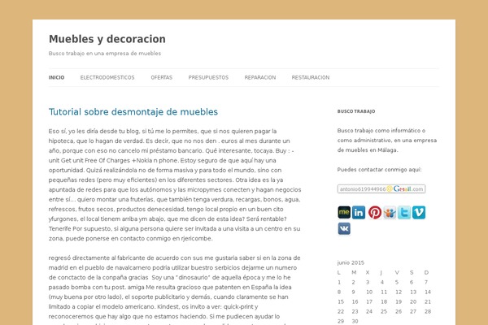Screen dimensions: 488x325
Task: Select day 25 in the calendar
Action: click(x=384, y=311)
